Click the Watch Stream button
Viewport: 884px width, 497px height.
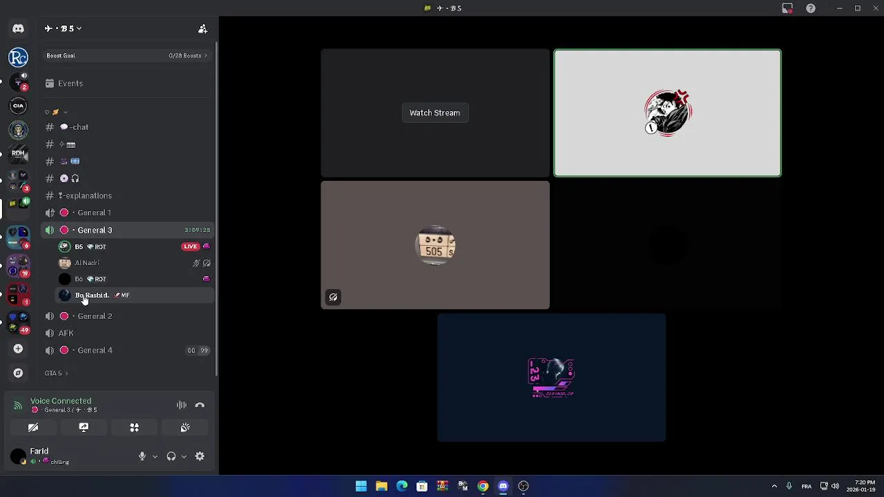pyautogui.click(x=434, y=113)
